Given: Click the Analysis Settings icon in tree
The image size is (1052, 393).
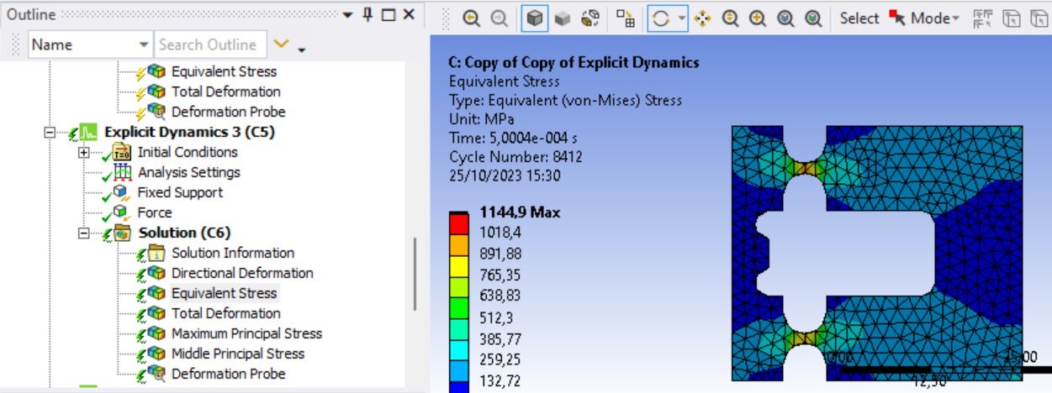Looking at the screenshot, I should [123, 173].
